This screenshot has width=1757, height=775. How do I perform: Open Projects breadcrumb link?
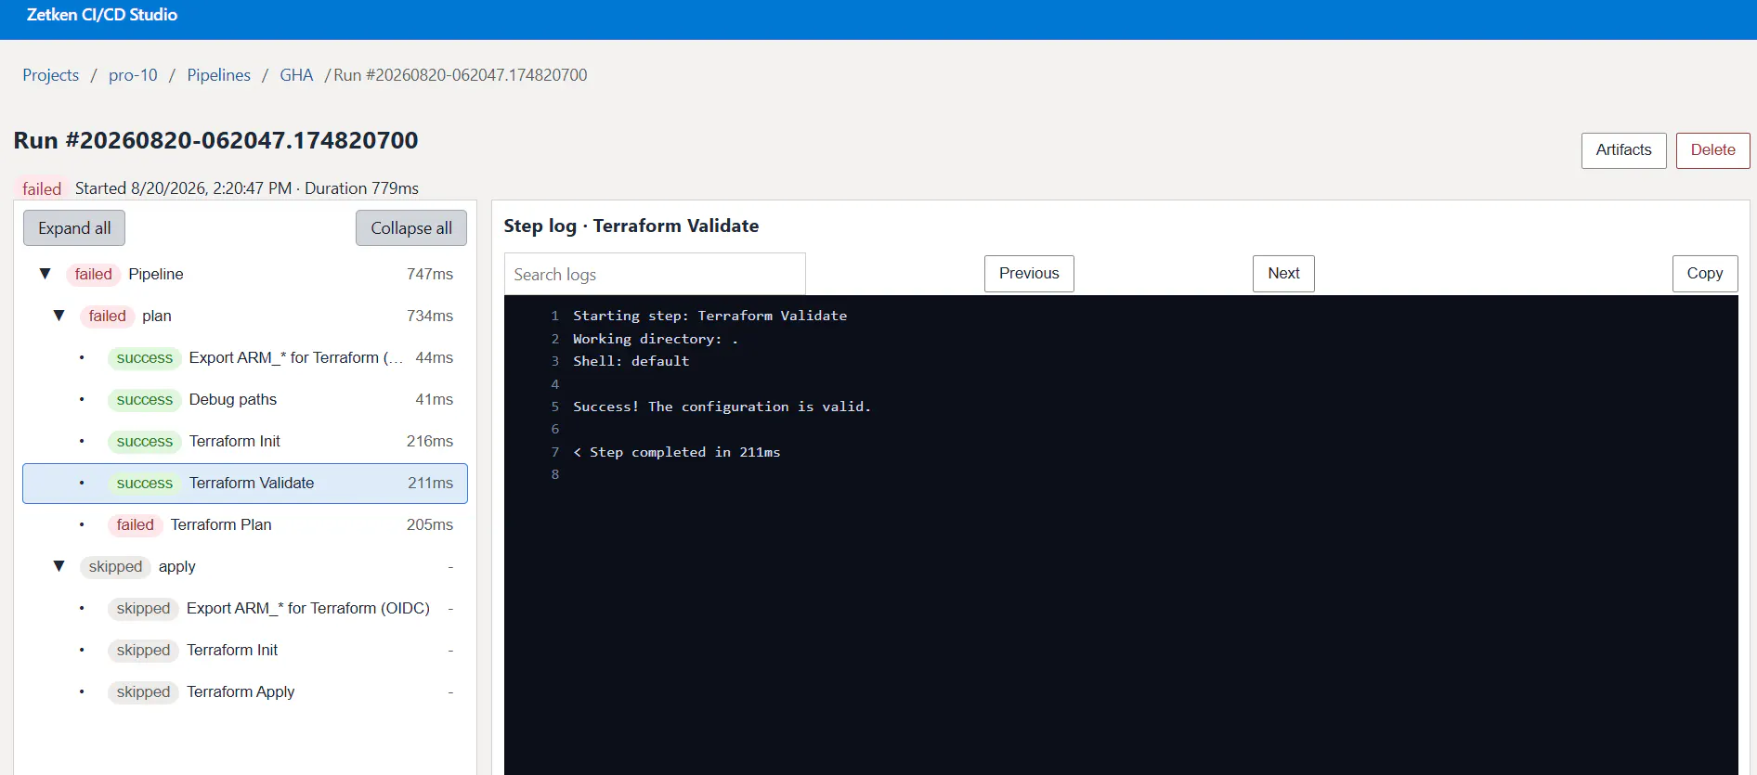[x=51, y=75]
